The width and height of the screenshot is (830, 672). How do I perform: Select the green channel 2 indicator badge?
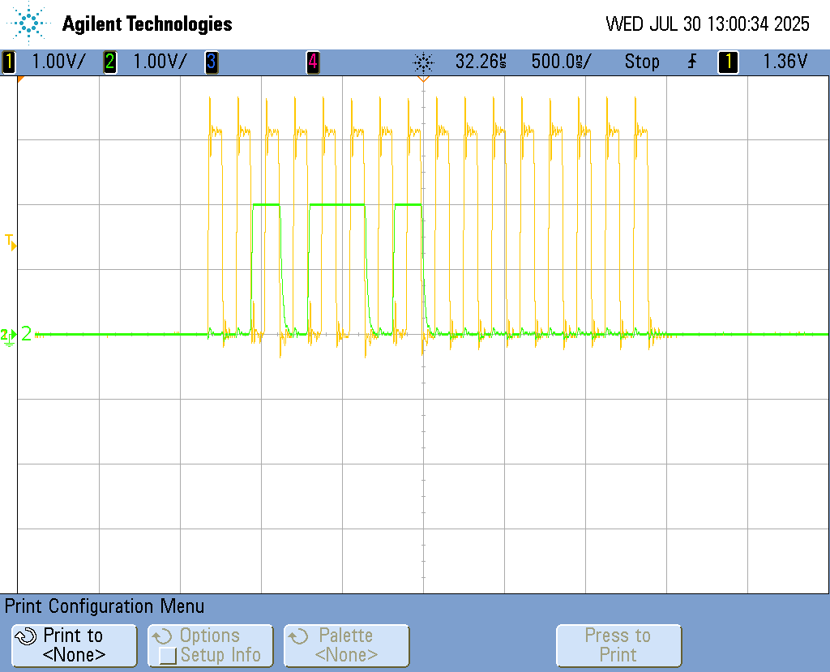(109, 62)
